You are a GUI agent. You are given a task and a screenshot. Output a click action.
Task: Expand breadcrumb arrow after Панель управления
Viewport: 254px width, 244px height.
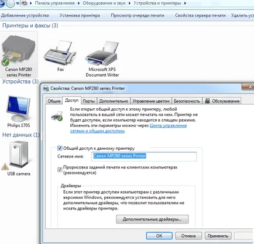point(78,4)
